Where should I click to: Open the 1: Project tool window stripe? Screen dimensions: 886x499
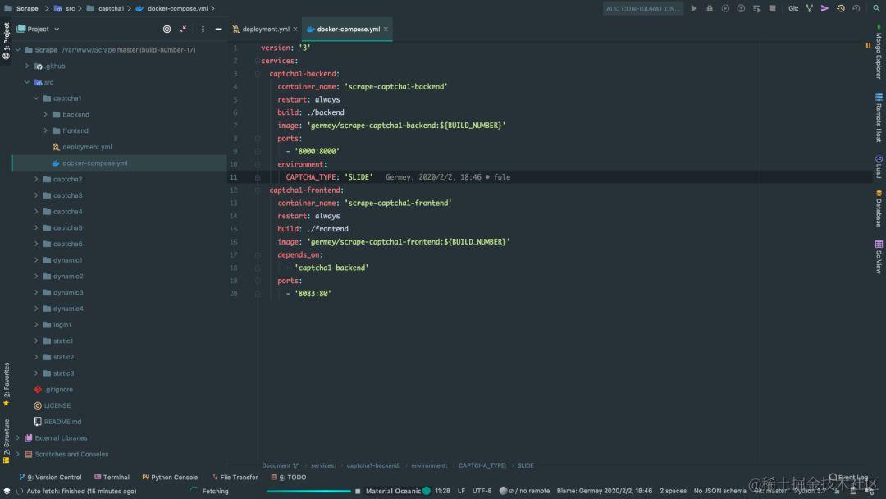pos(7,41)
